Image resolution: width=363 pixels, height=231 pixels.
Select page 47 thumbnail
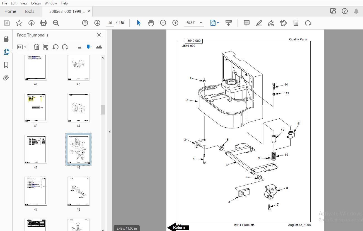(x=36, y=191)
